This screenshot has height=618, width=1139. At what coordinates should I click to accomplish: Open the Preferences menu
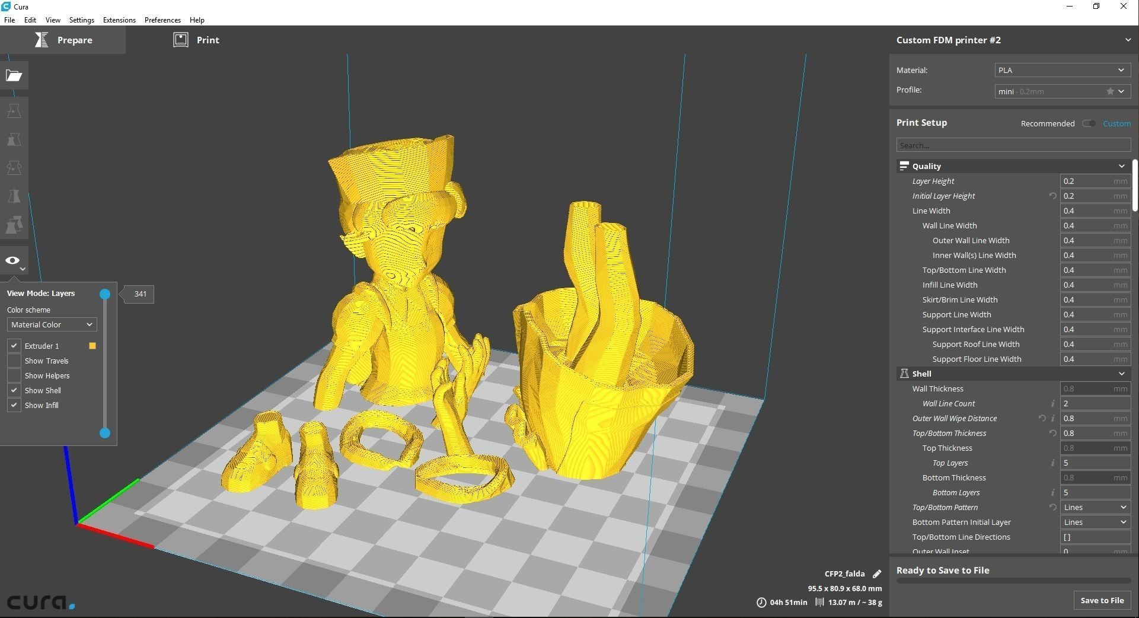162,20
